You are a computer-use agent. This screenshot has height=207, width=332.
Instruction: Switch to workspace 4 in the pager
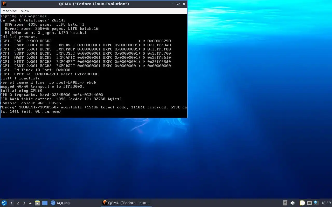[30, 203]
